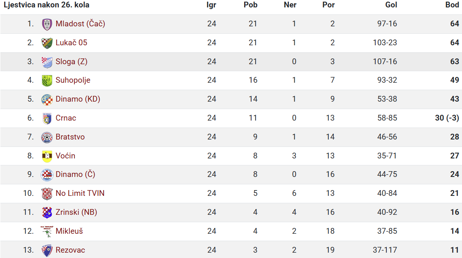Open the Mikleuš team link

click(x=69, y=231)
